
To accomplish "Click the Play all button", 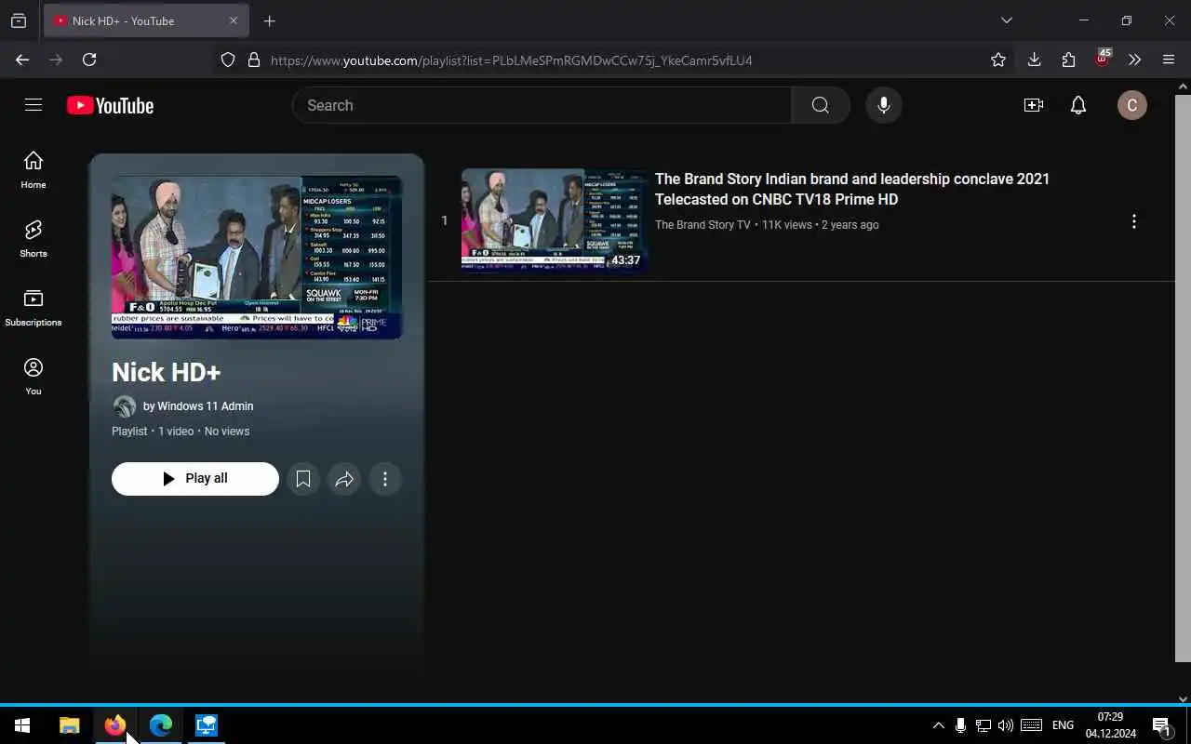I will (x=195, y=479).
